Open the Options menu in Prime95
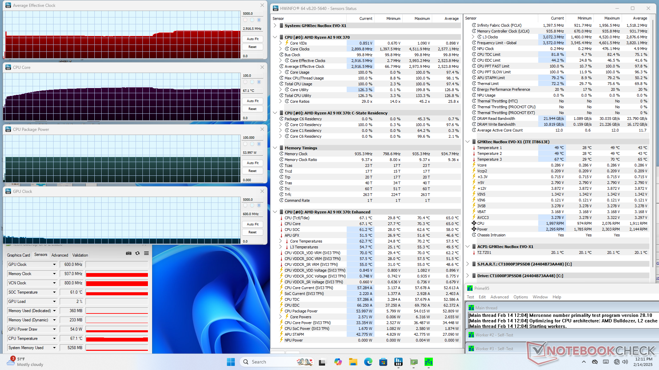 click(x=520, y=297)
